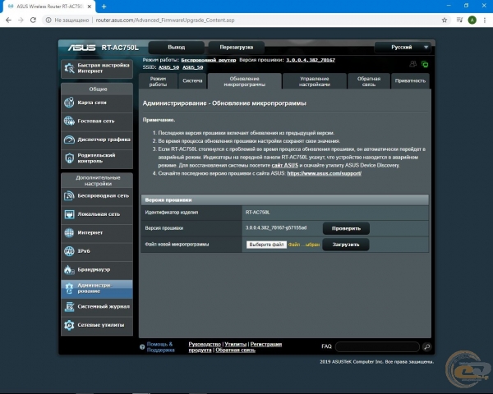
Task: Click the Guest Network icon
Action: pos(69,121)
